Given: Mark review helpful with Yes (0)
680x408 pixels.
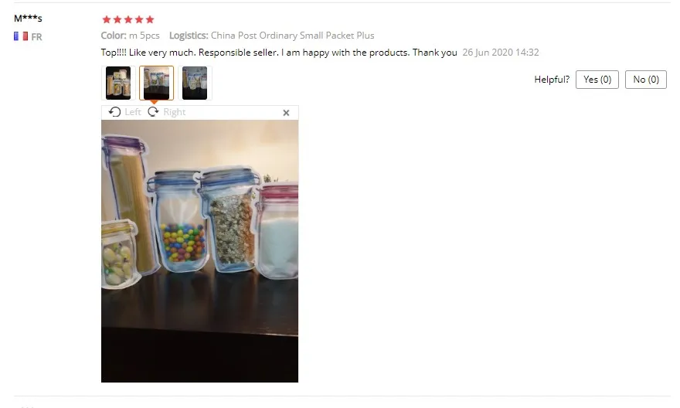Looking at the screenshot, I should pyautogui.click(x=597, y=80).
